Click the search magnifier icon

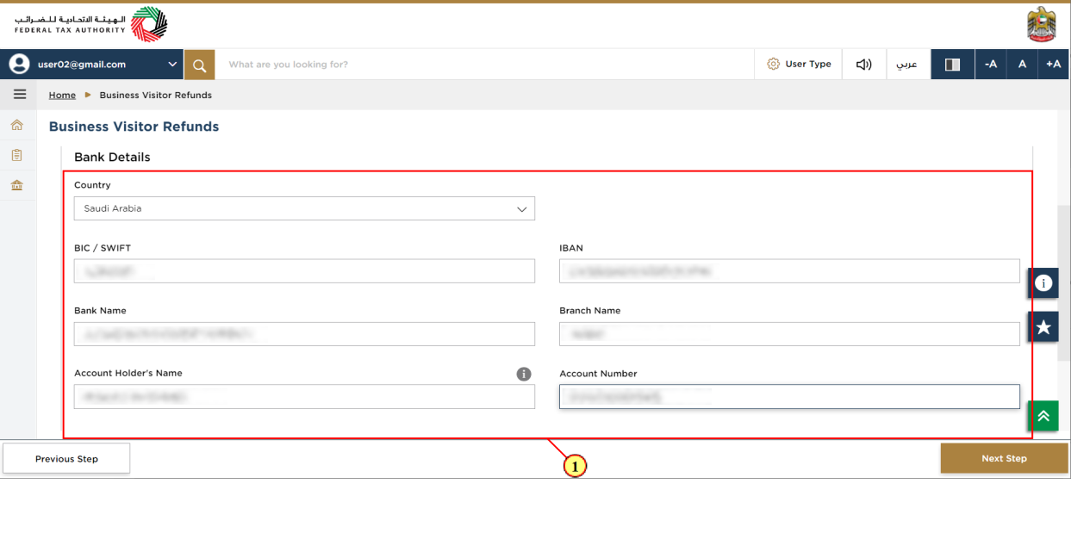(x=199, y=65)
